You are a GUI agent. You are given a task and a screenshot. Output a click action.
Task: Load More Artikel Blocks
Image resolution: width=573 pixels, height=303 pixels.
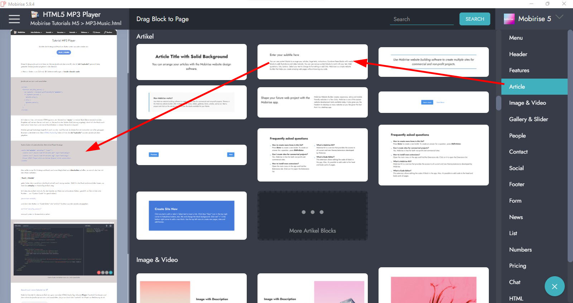tap(313, 215)
